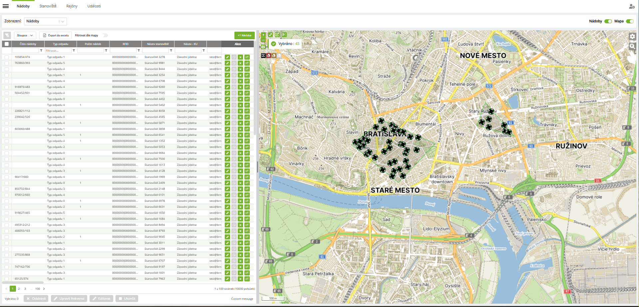The height and width of the screenshot is (307, 639).
Task: Expand the Sloupce columns dropdown
Action: pos(25,35)
